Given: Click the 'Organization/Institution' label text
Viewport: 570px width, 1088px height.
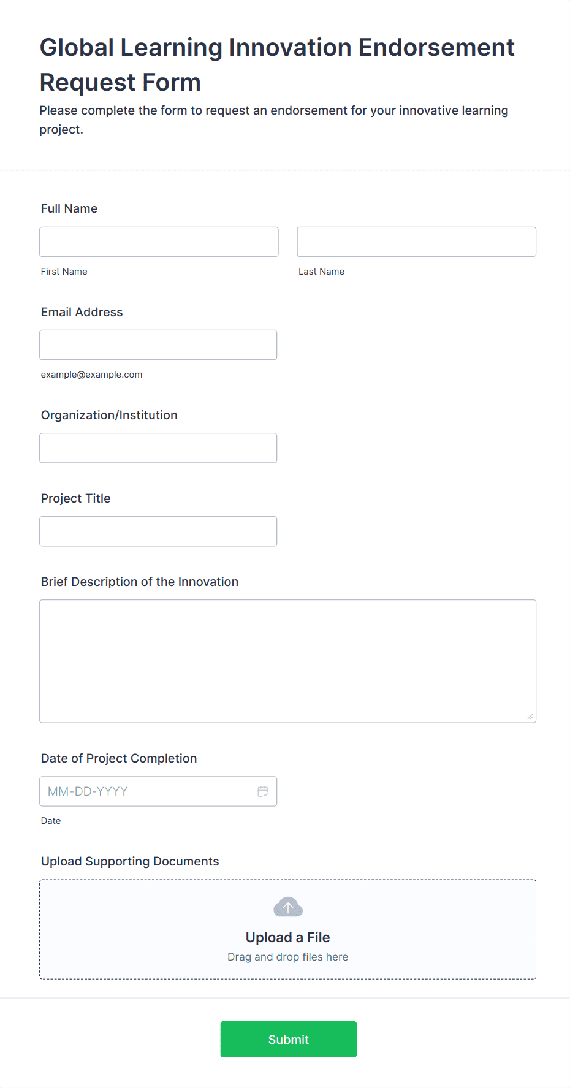Looking at the screenshot, I should point(109,415).
